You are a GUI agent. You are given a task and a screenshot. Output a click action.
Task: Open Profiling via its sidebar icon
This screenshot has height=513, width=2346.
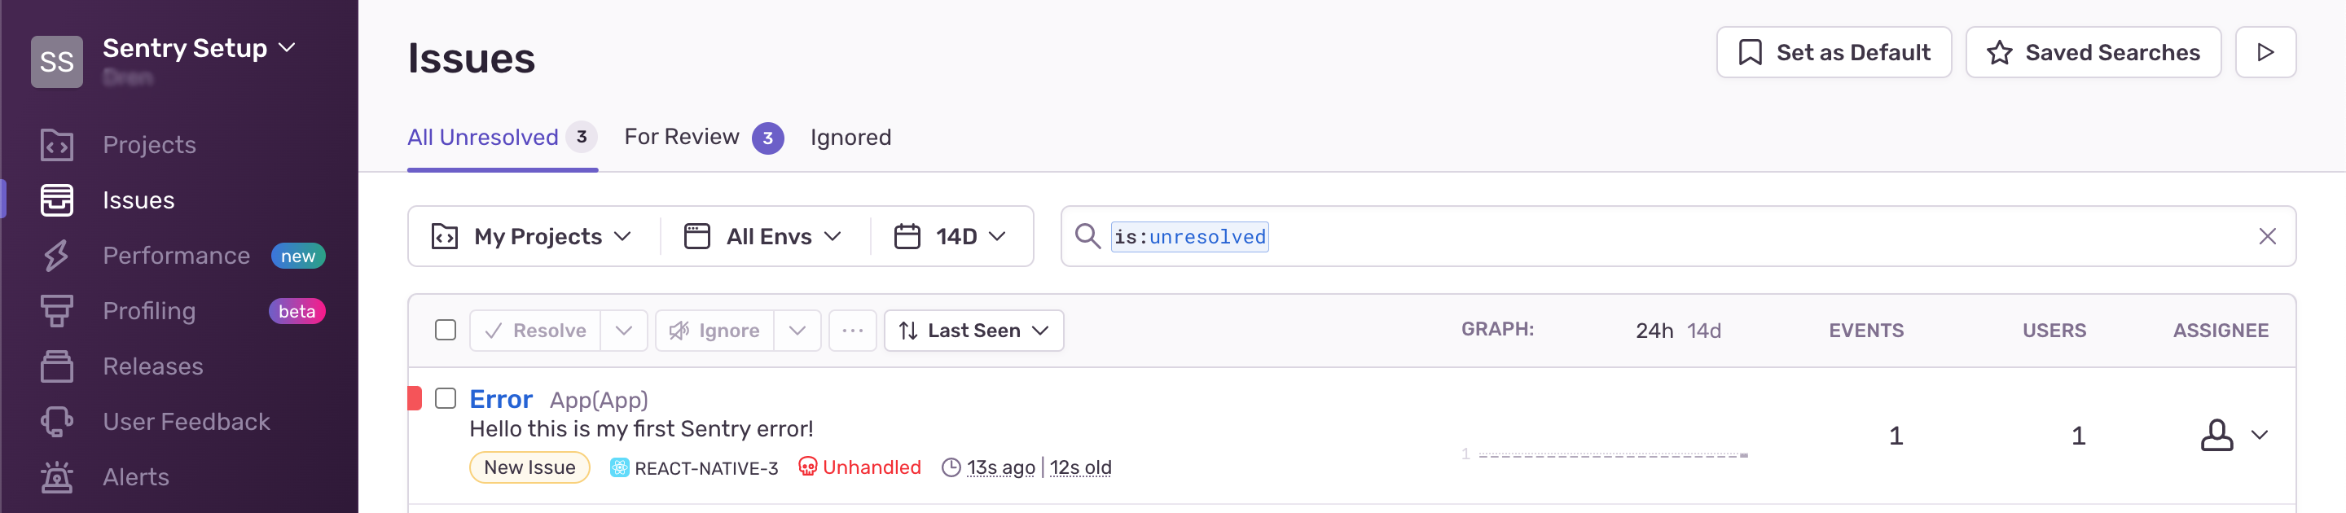pyautogui.click(x=56, y=311)
